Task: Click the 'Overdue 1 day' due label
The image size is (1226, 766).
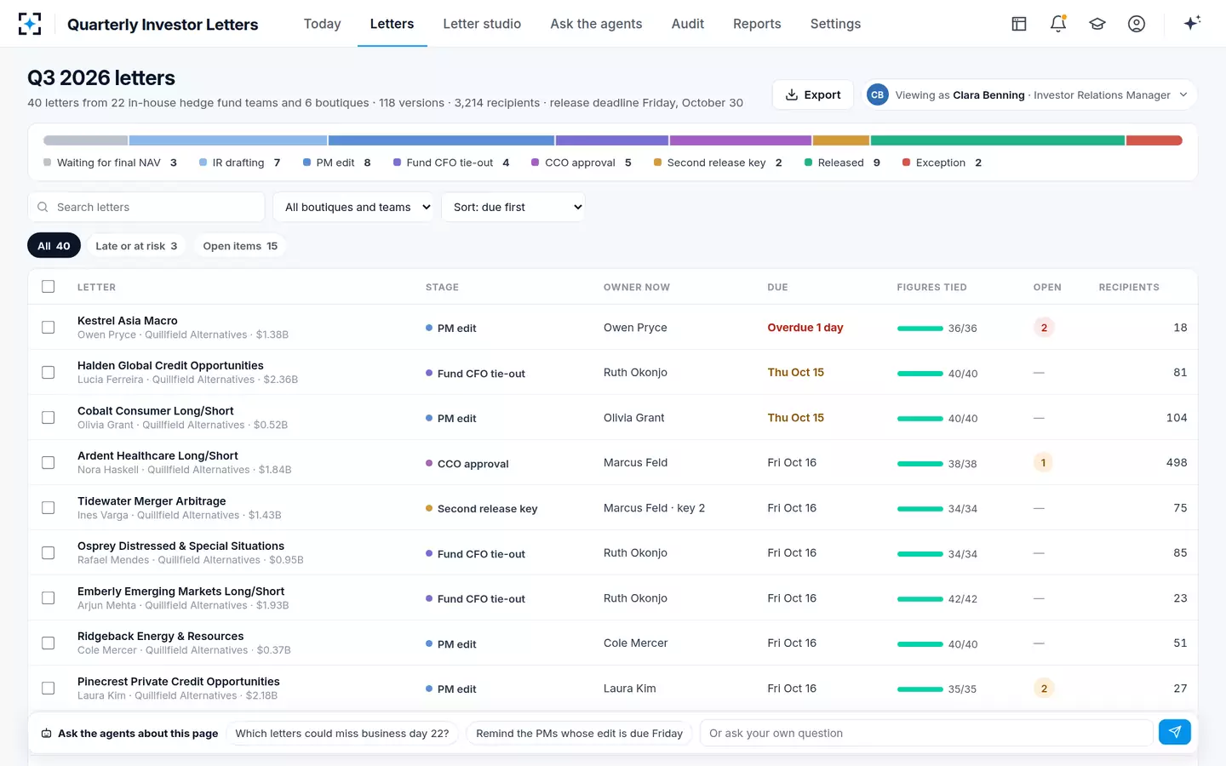Action: pyautogui.click(x=805, y=328)
